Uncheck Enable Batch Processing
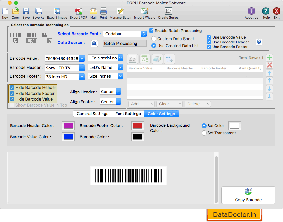This screenshot has height=222, width=283. tap(151, 31)
